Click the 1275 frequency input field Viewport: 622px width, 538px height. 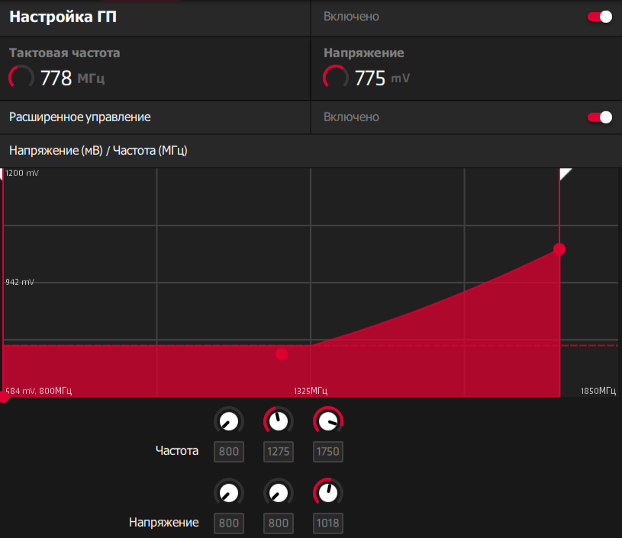[279, 452]
